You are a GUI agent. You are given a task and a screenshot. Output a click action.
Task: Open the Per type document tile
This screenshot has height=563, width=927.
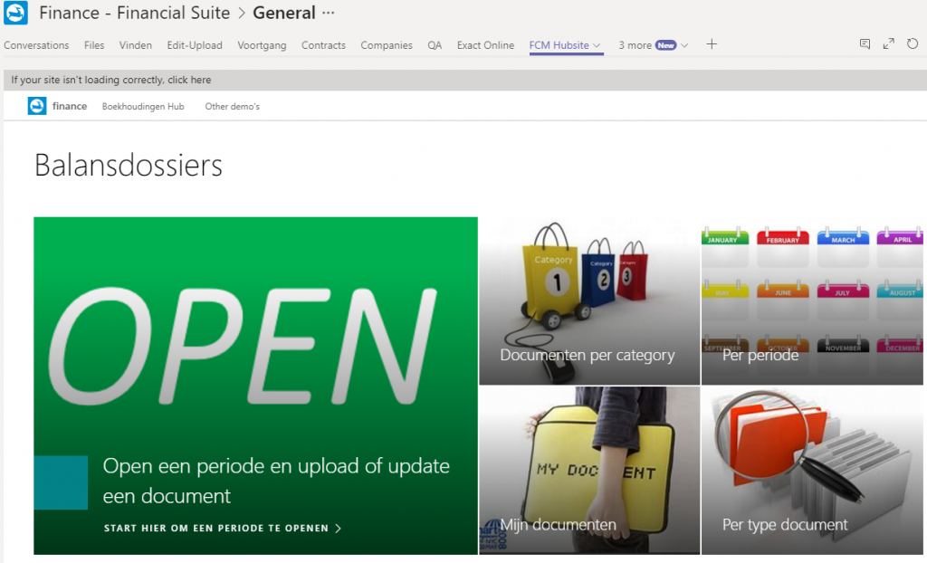812,471
